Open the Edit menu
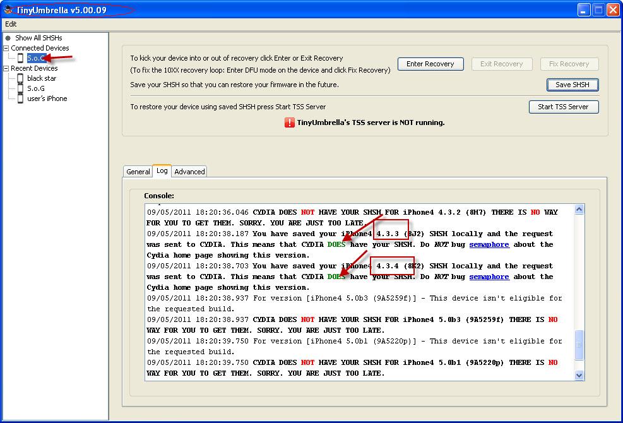The width and height of the screenshot is (623, 423). click(x=11, y=24)
